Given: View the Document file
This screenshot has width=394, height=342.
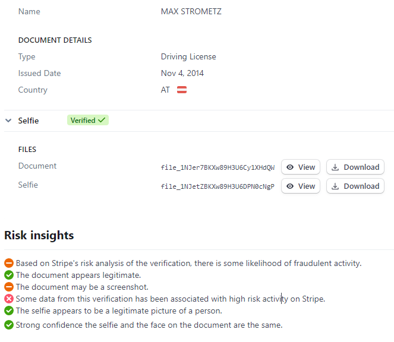Looking at the screenshot, I should [x=301, y=167].
